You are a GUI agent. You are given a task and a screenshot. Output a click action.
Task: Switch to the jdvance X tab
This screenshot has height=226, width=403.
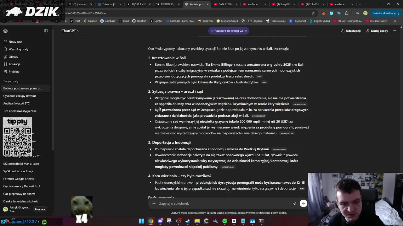coord(81,4)
